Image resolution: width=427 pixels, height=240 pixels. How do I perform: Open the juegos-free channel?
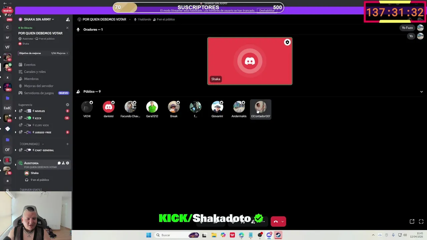(43, 132)
